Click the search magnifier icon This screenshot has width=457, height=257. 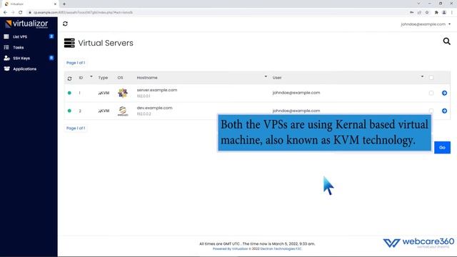pos(446,41)
